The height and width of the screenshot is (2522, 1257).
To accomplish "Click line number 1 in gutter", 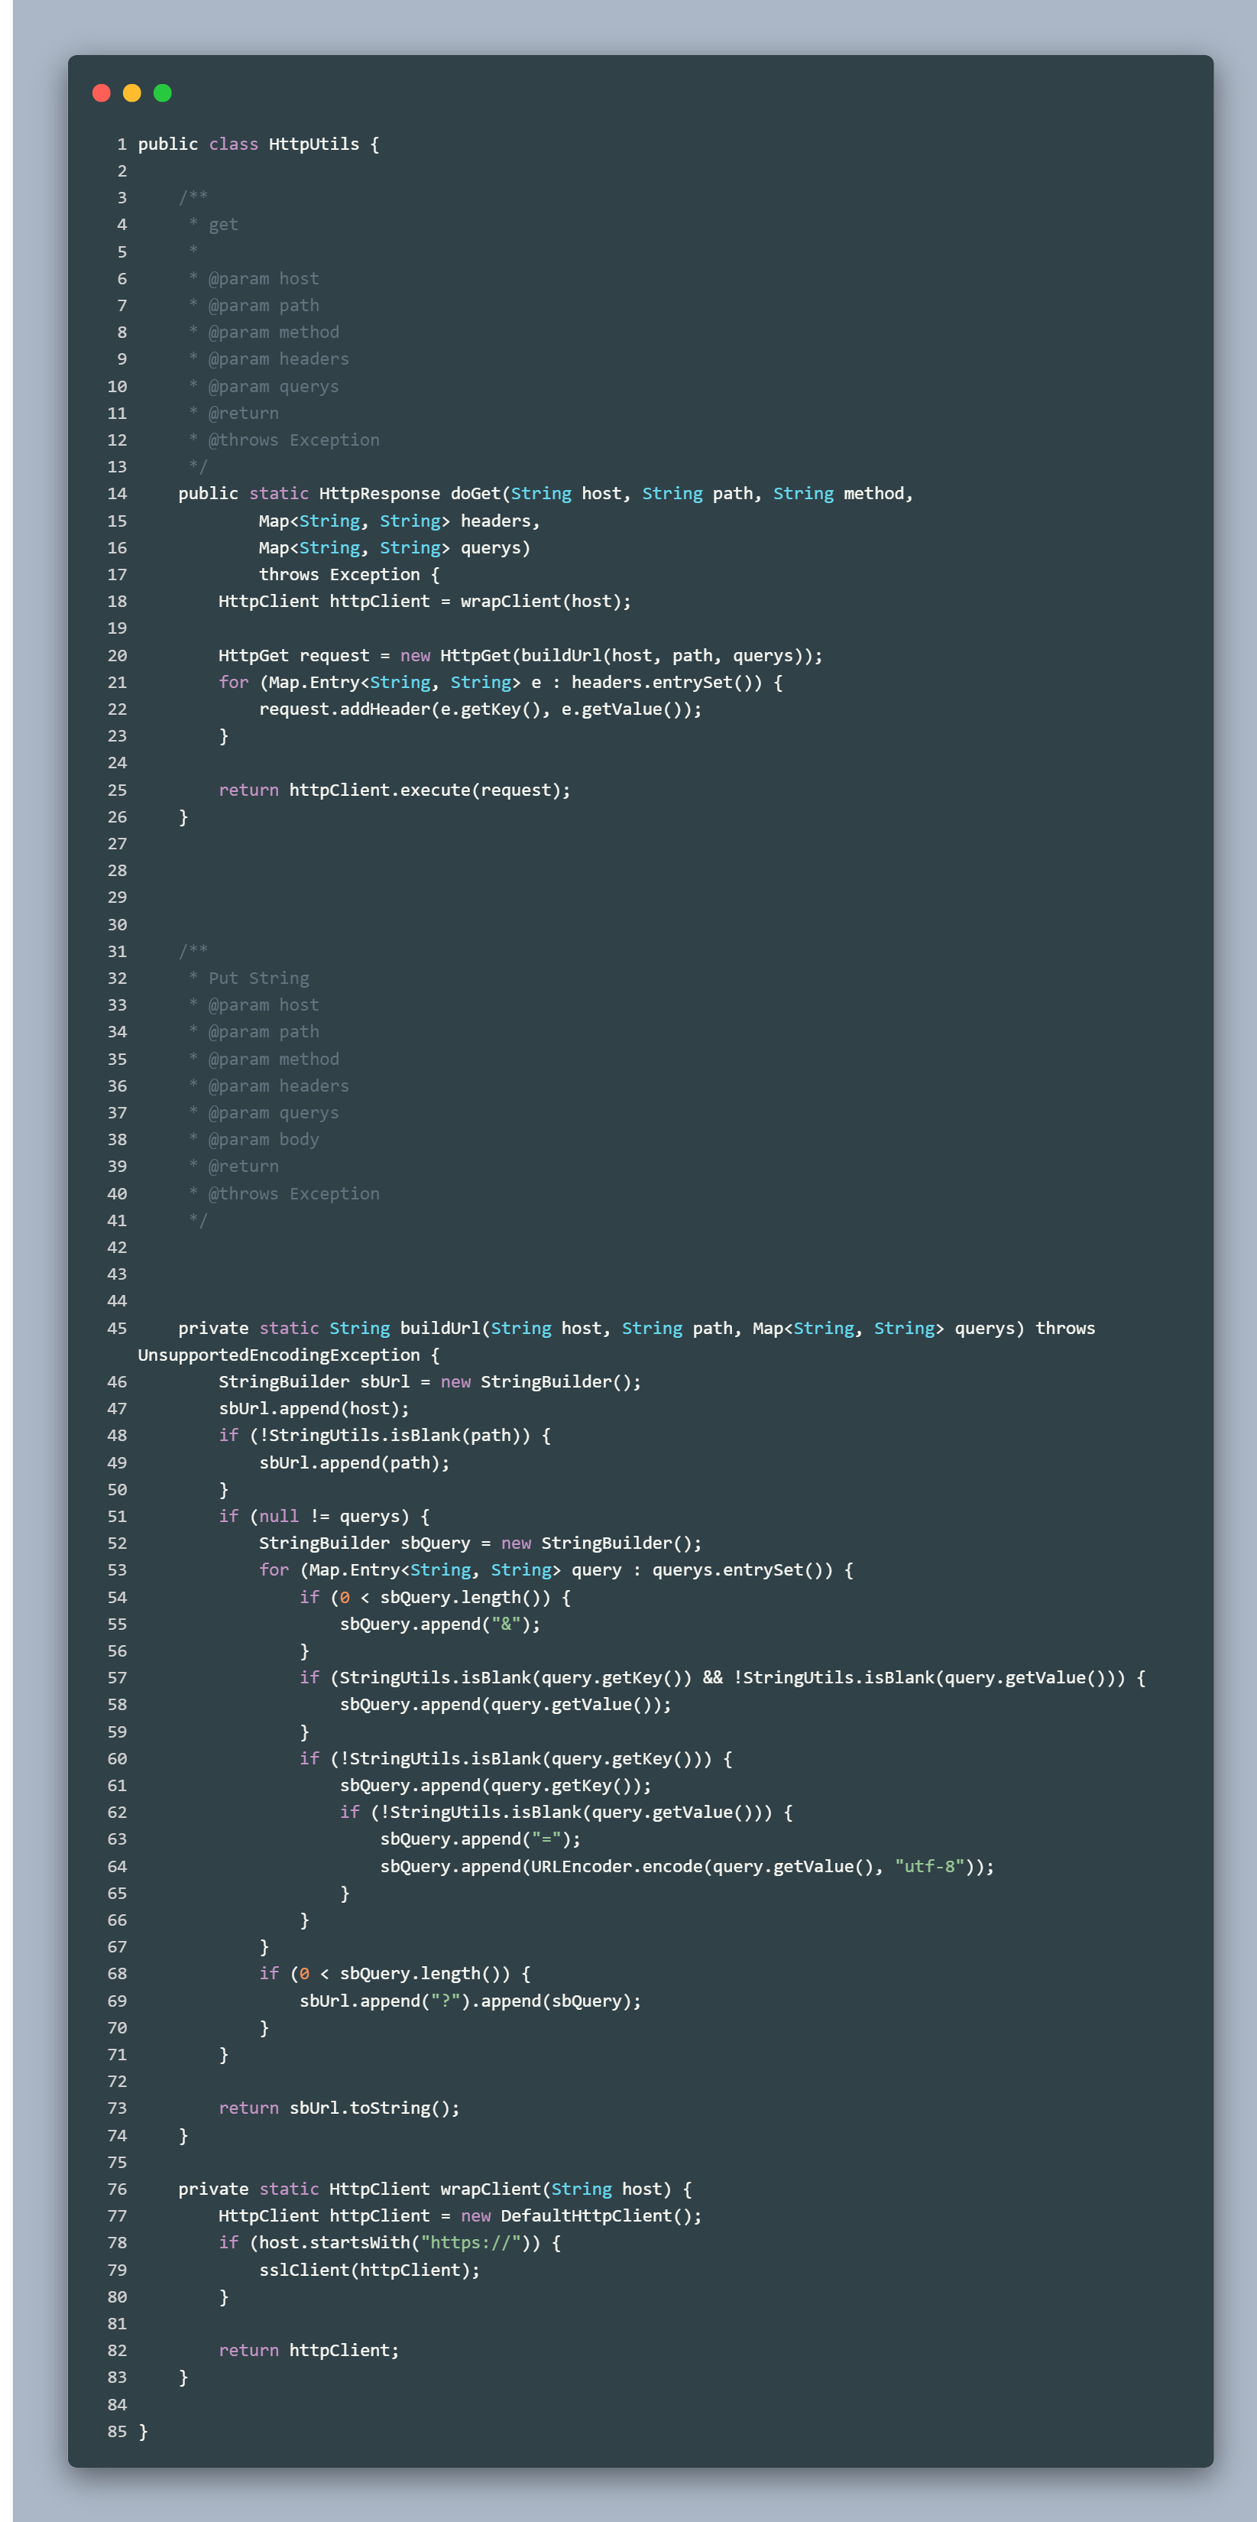I will [122, 144].
